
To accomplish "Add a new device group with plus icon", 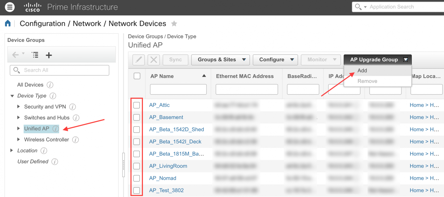I will [x=49, y=55].
